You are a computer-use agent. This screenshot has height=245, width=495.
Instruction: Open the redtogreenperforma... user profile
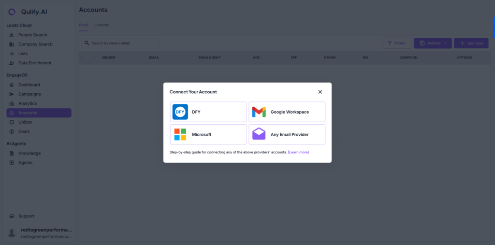[40, 233]
